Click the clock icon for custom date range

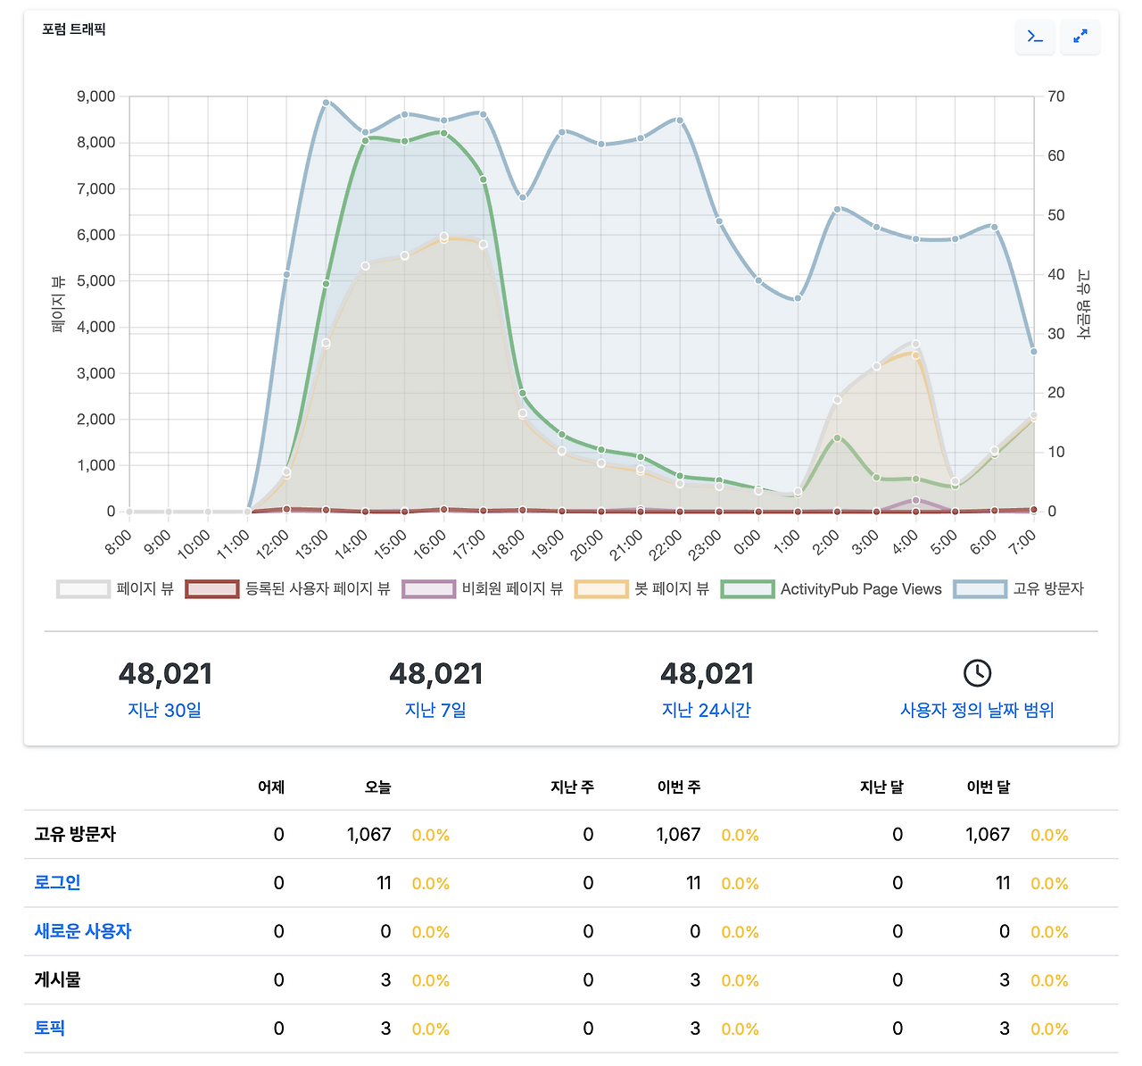tap(977, 673)
